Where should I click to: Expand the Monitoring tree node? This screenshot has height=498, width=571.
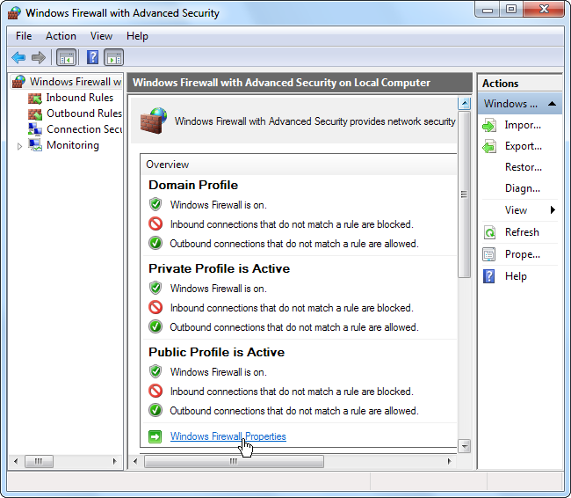click(19, 146)
